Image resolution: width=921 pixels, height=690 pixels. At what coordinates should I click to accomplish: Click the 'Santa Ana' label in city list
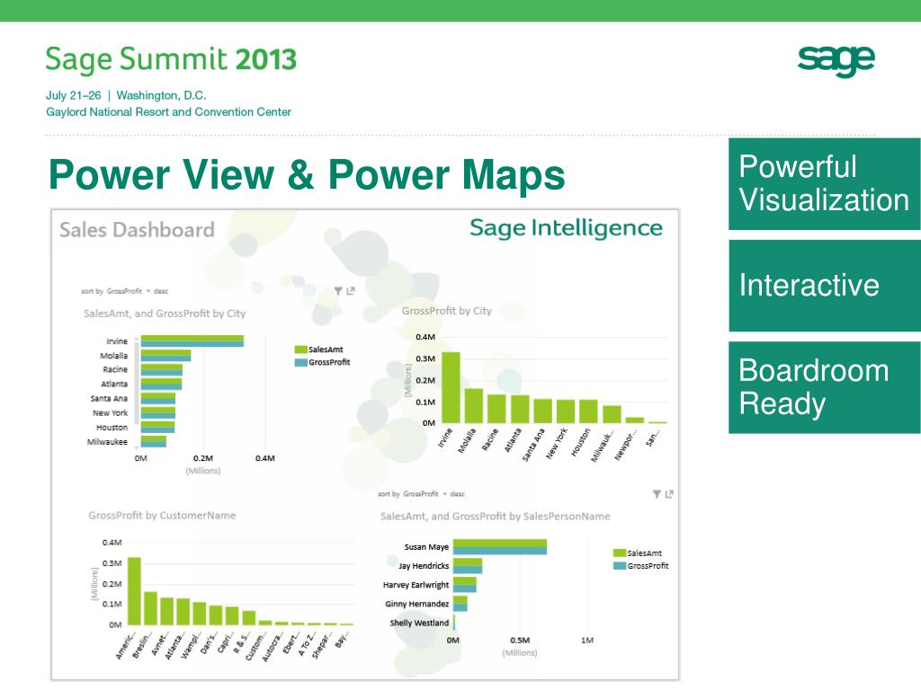tap(109, 398)
